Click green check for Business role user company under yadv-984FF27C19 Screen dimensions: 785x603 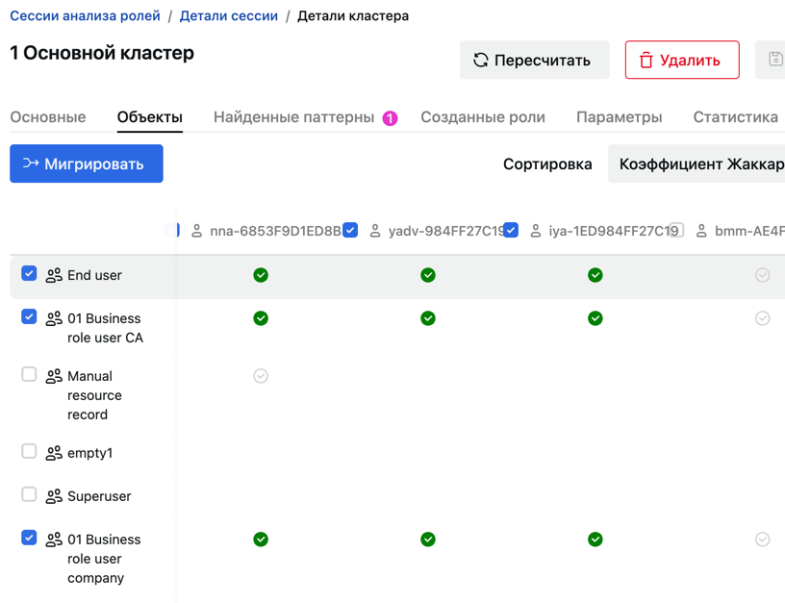428,540
